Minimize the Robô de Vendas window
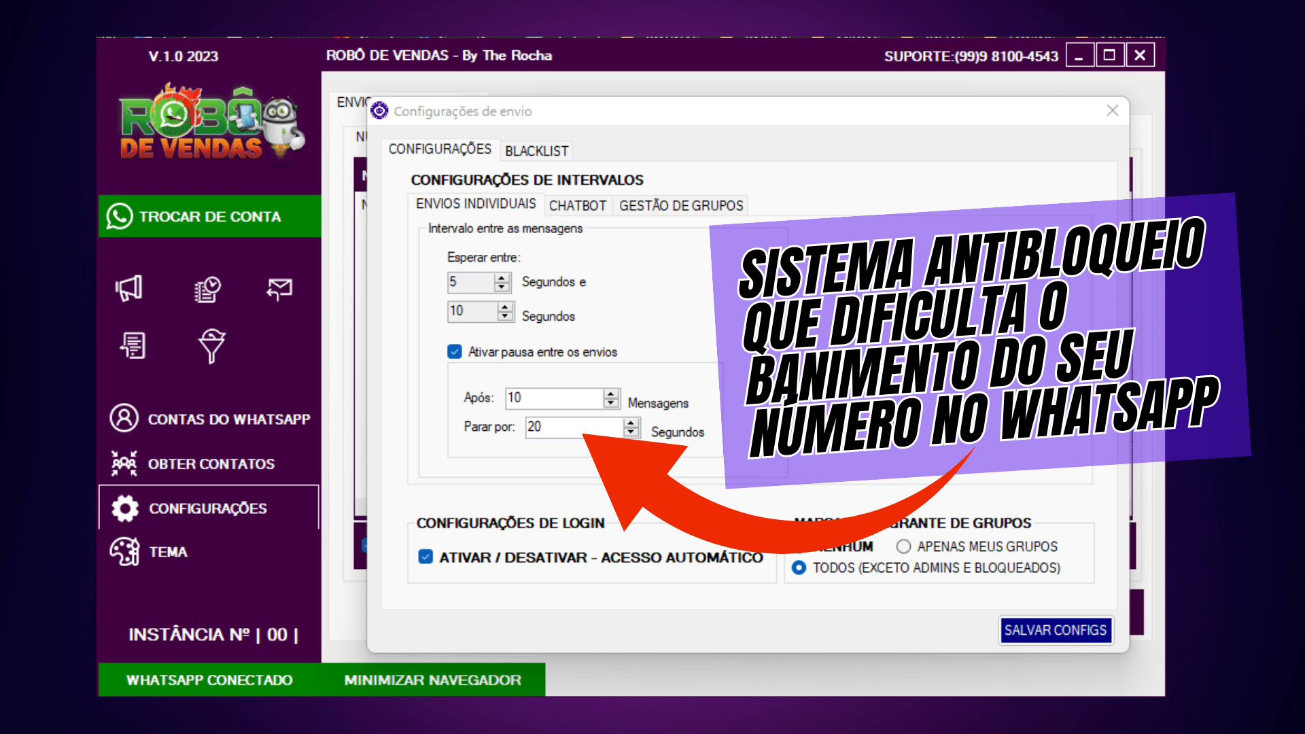 pyautogui.click(x=1079, y=56)
